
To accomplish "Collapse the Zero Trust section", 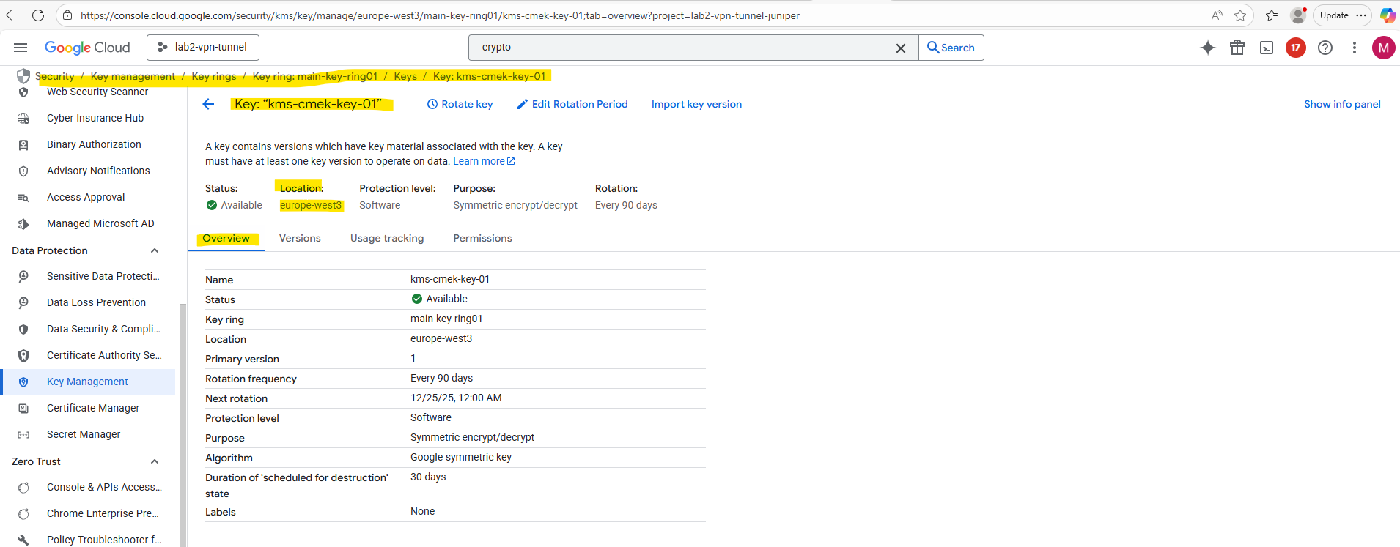I will click(x=155, y=461).
